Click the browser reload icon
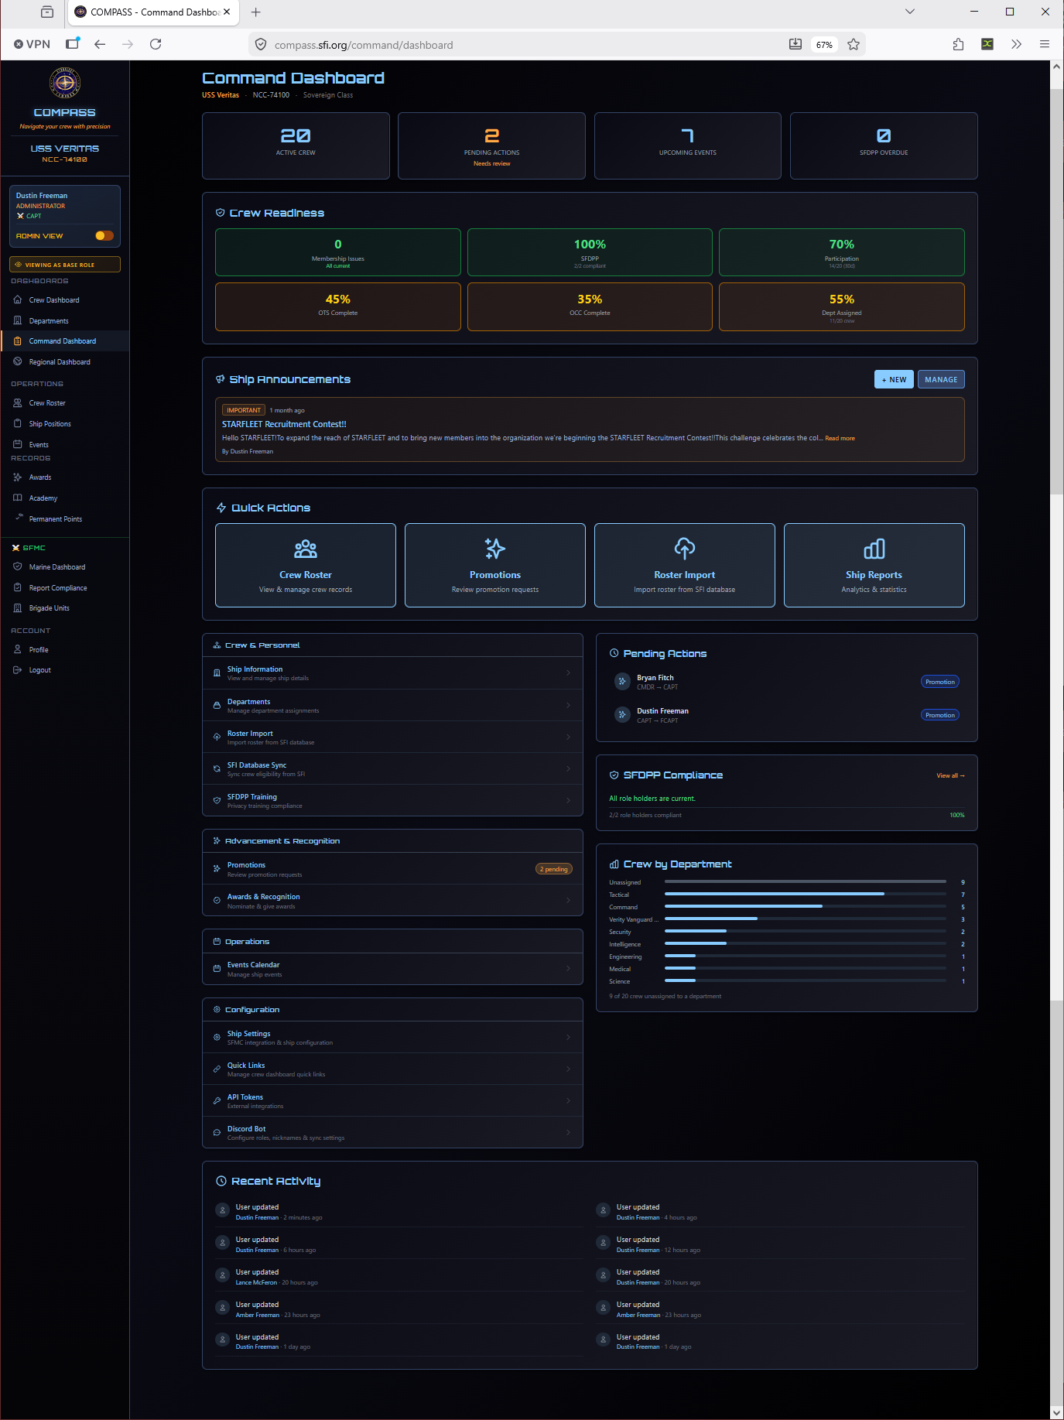 click(156, 44)
